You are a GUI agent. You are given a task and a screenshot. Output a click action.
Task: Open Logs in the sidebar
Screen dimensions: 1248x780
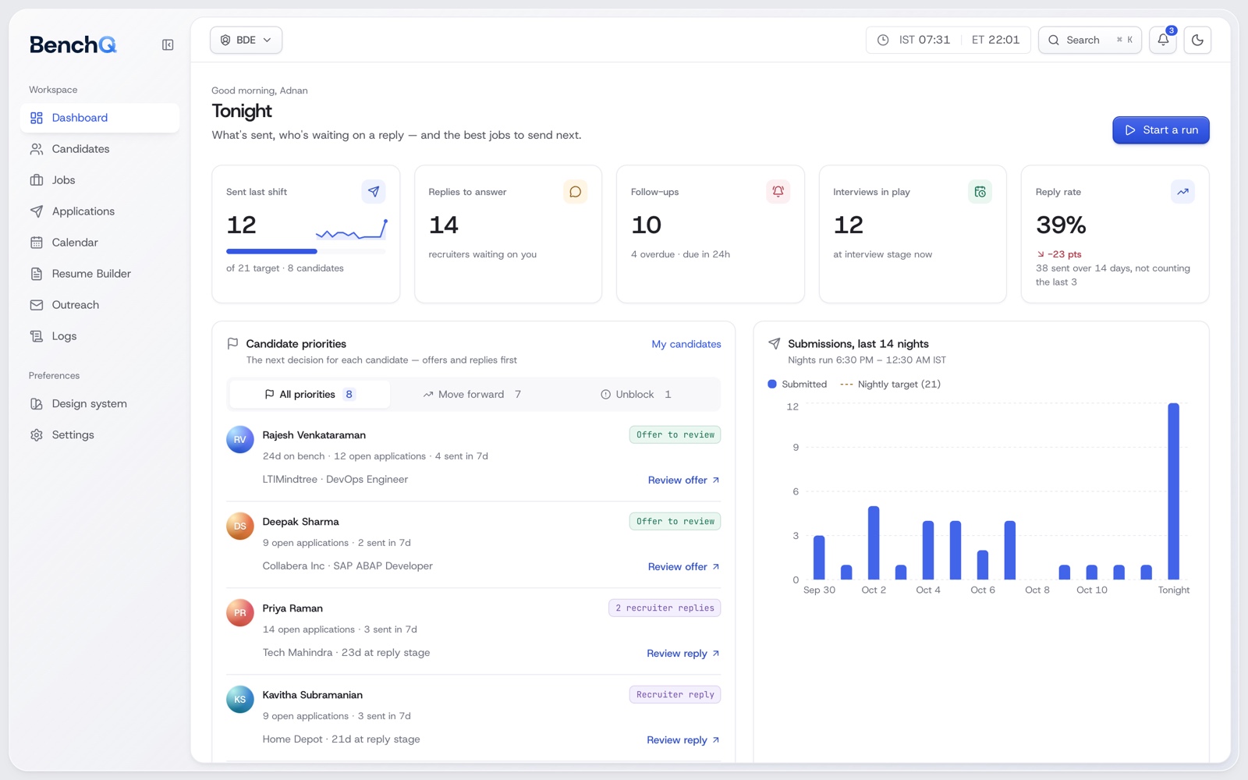(x=100, y=336)
